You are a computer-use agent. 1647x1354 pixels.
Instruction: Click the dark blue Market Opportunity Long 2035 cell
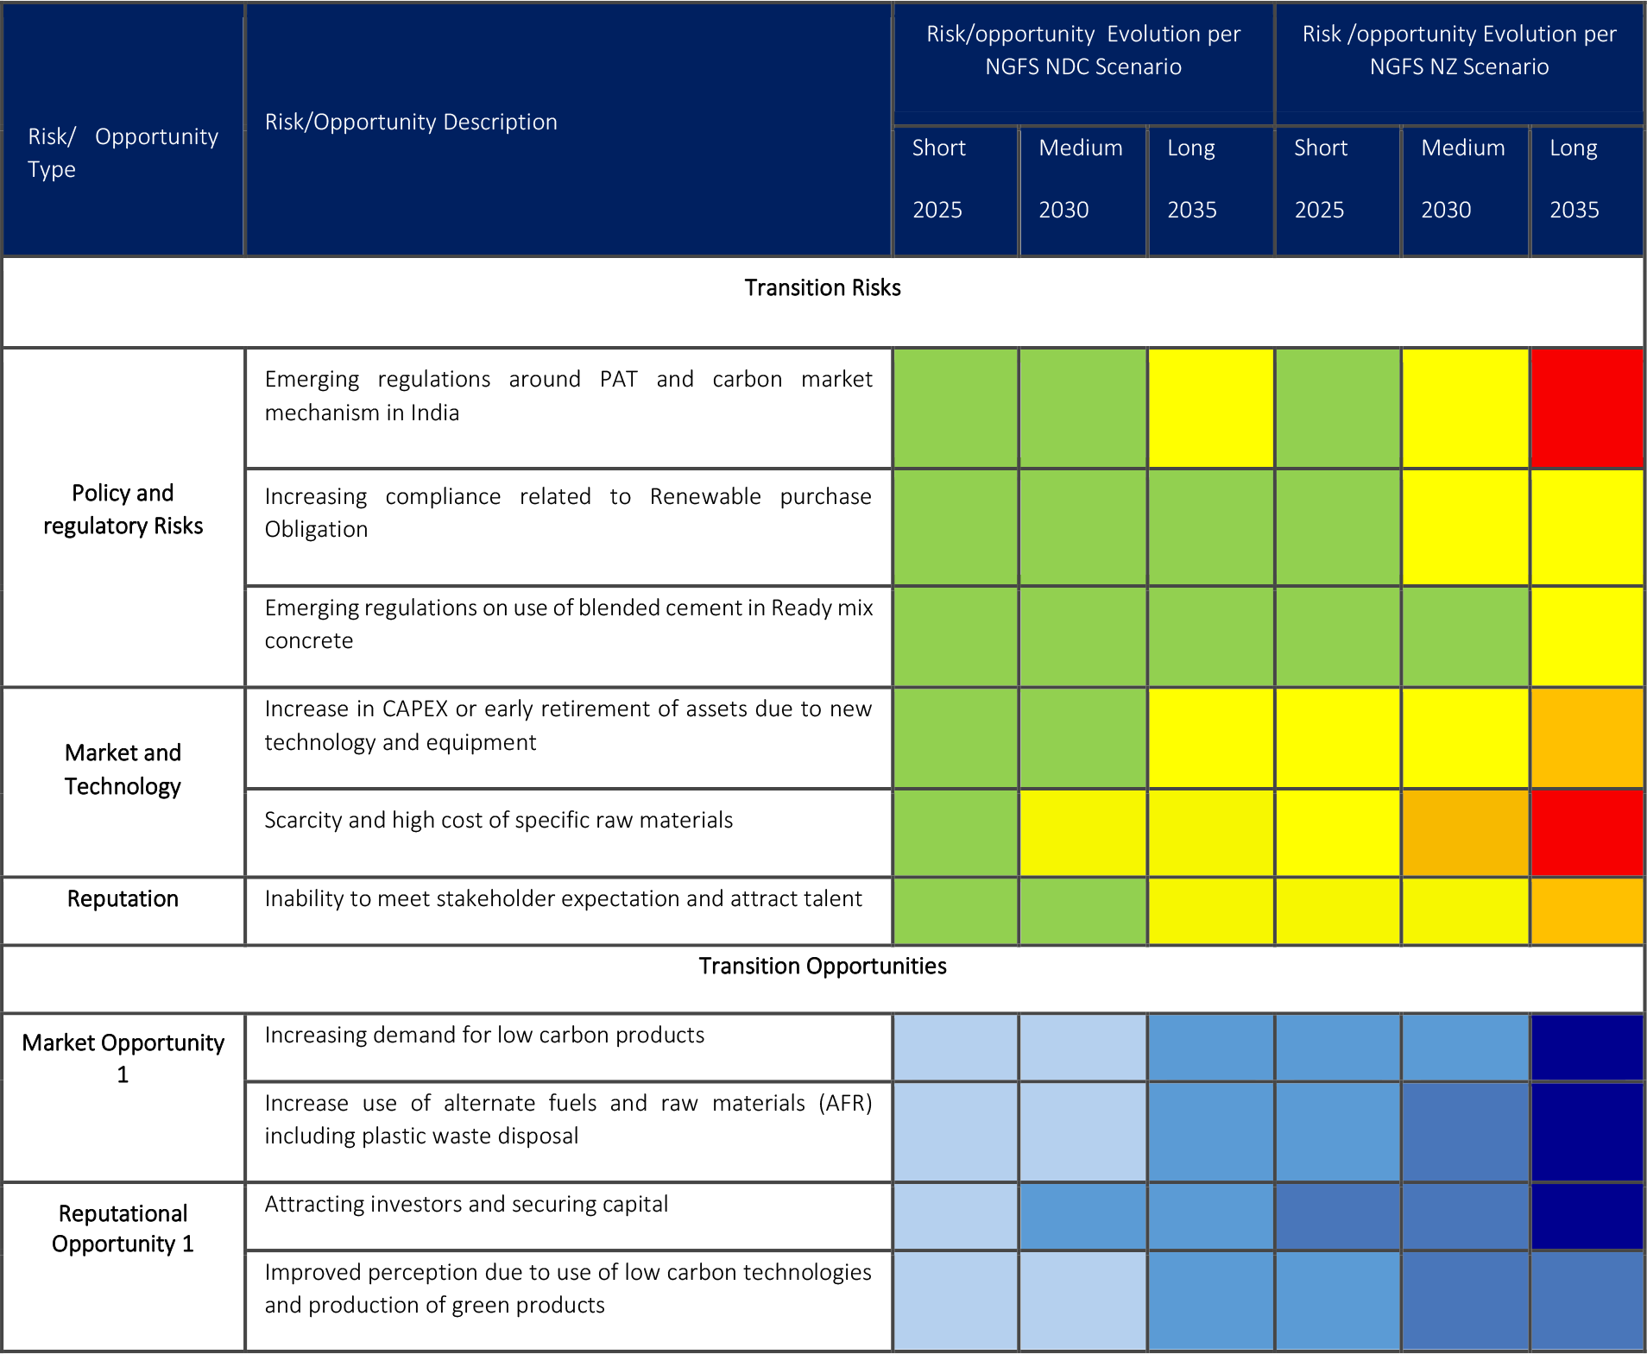pyautogui.click(x=1587, y=1048)
